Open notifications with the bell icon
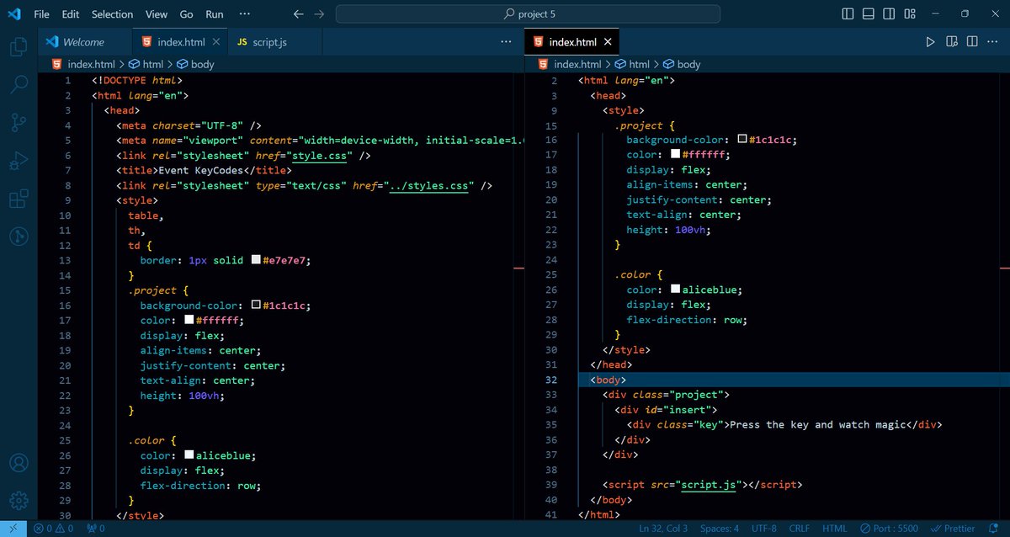The image size is (1010, 537). pos(996,529)
